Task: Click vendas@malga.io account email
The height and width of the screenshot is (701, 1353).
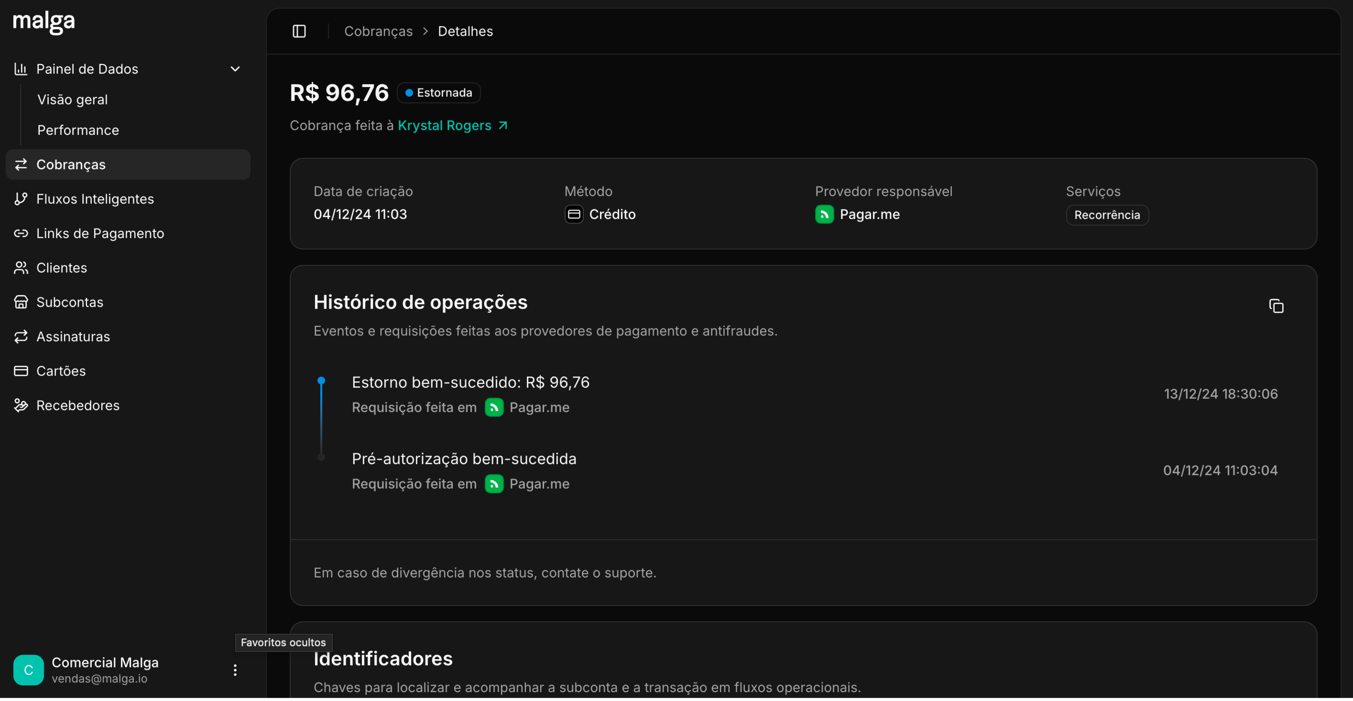Action: click(99, 679)
